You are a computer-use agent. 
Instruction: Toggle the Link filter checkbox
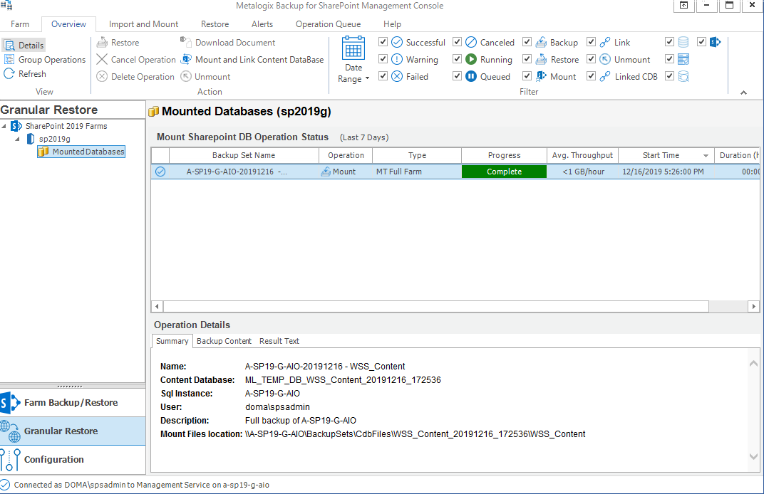click(x=591, y=42)
